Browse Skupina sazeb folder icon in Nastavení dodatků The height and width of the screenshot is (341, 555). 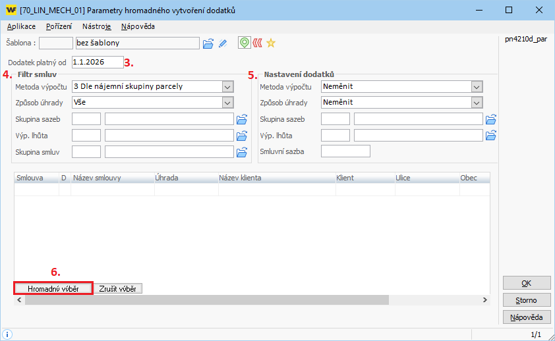click(x=490, y=119)
